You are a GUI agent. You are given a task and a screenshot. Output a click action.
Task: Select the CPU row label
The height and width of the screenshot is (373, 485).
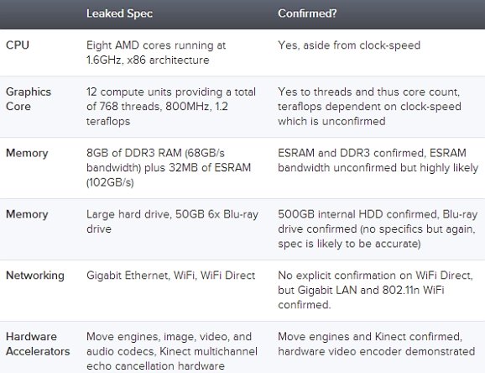tap(18, 45)
